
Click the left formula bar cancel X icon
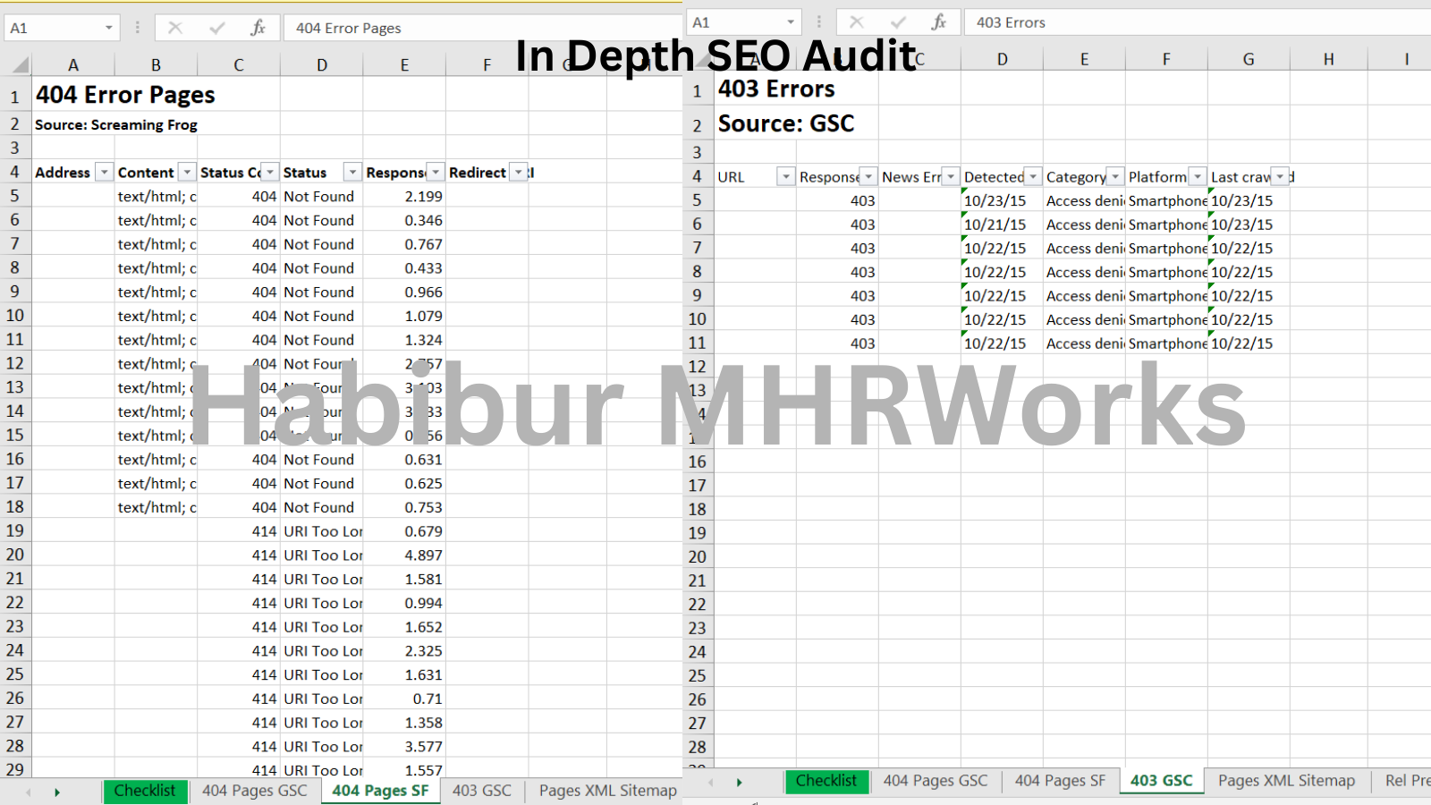pyautogui.click(x=175, y=28)
